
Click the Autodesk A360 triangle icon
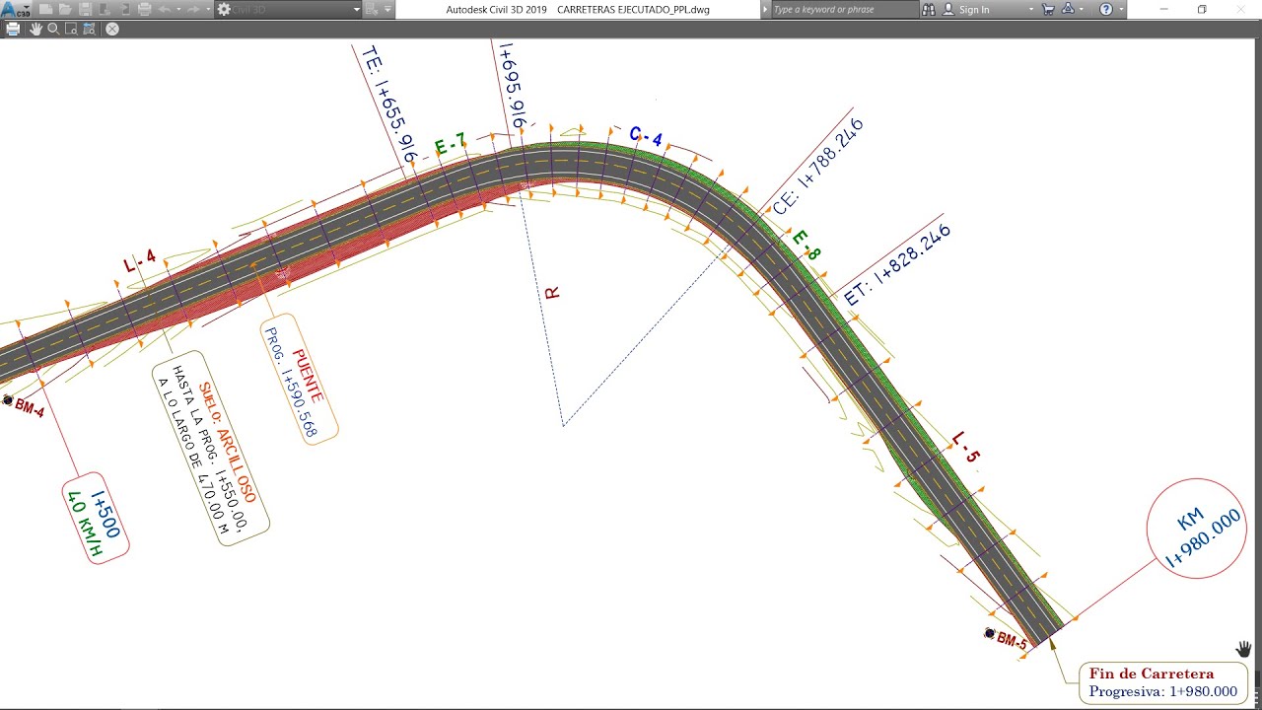click(1068, 9)
